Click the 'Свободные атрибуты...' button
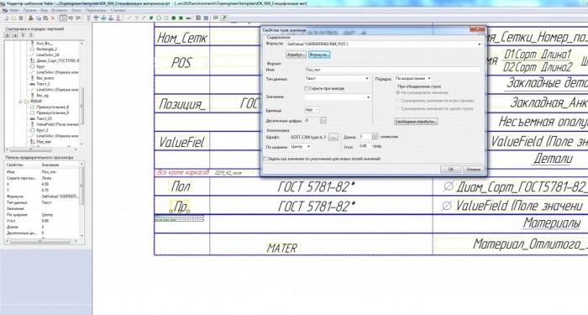 point(416,122)
